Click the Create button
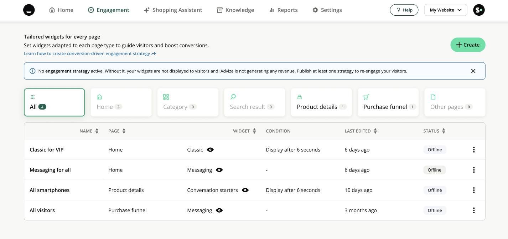This screenshot has width=508, height=239. [x=467, y=45]
